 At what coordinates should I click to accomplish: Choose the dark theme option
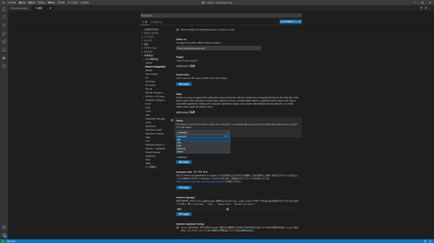(x=203, y=146)
